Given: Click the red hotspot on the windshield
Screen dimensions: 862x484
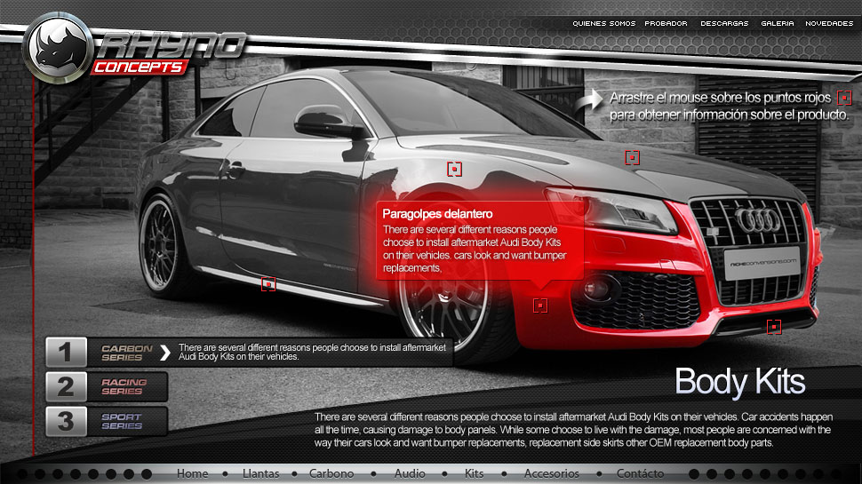Looking at the screenshot, I should point(454,168).
